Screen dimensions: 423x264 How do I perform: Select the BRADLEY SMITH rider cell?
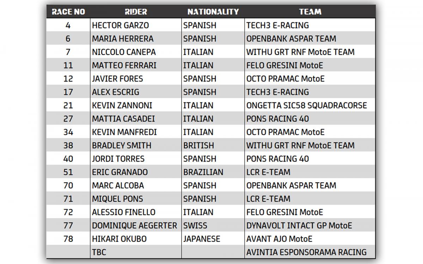pyautogui.click(x=122, y=145)
